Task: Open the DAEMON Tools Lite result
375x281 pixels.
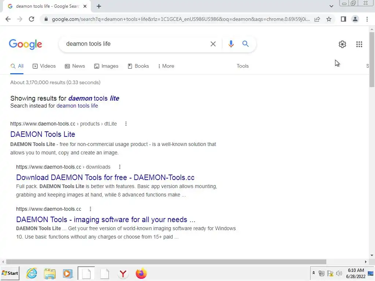Action: click(x=42, y=134)
